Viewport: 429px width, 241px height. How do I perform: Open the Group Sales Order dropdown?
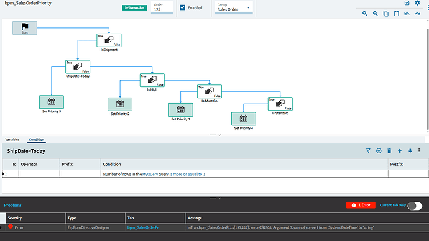click(234, 7)
